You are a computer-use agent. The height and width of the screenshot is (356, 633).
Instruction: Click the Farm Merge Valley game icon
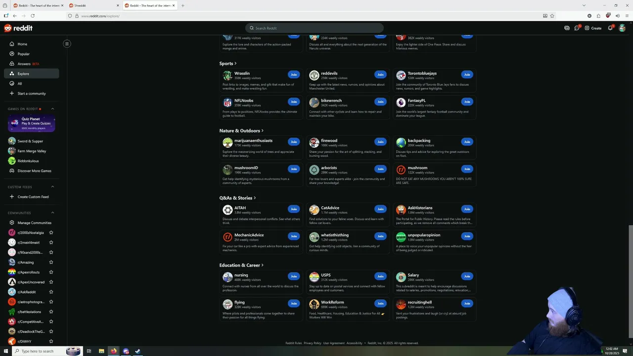12,151
